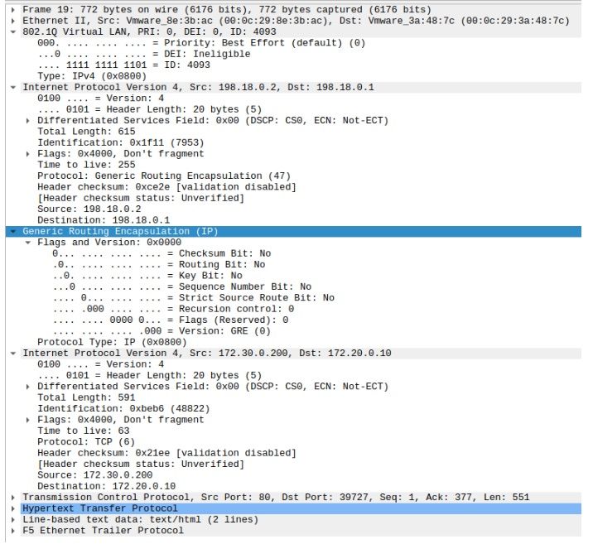Viewport: 593px width, 544px height.
Task: Expand Flags 0x4000 under Identification 0xbeb6
Action: 28,420
